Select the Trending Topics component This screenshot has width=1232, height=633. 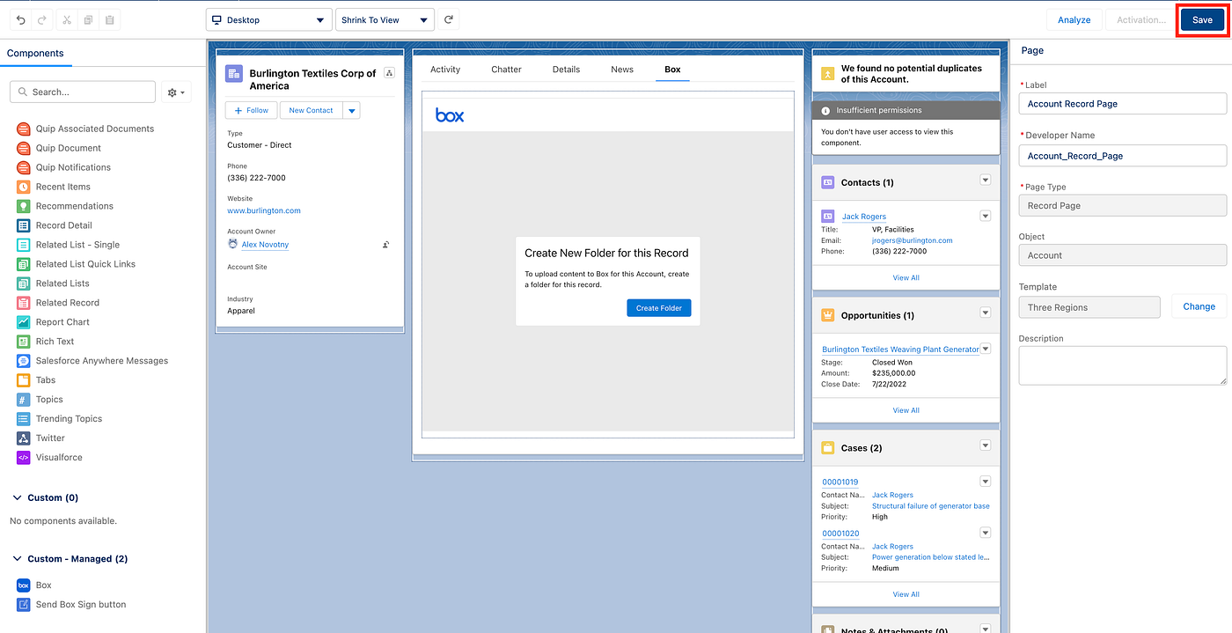60,419
